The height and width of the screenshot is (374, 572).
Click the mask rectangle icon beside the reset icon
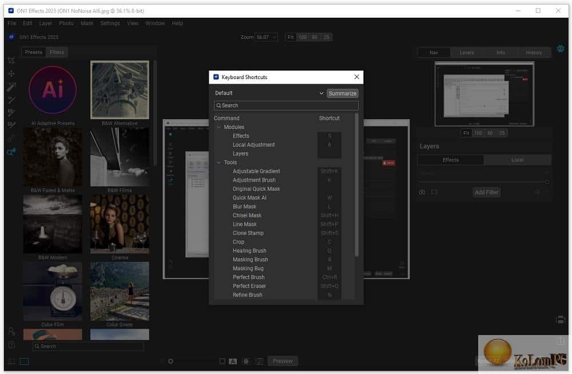[434, 192]
